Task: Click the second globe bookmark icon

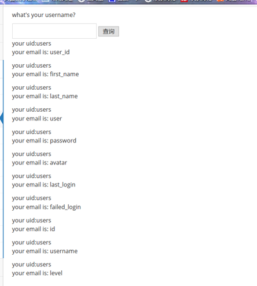Action: (148, 1)
